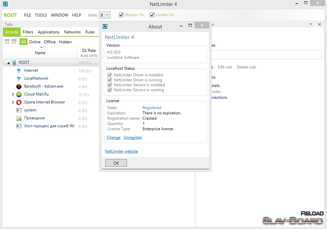Switch to the first grid view icon
327x229 pixels.
pos(7,42)
